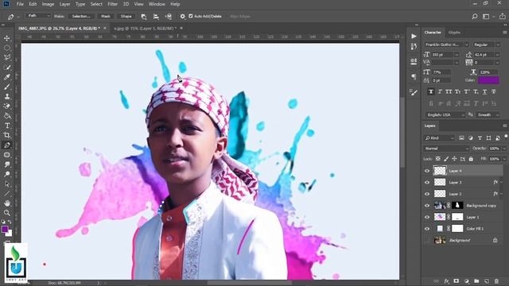Hide Layer 1 with its eye icon

427,217
